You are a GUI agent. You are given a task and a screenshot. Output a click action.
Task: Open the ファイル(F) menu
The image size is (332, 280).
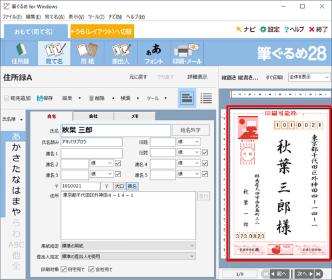click(x=12, y=17)
